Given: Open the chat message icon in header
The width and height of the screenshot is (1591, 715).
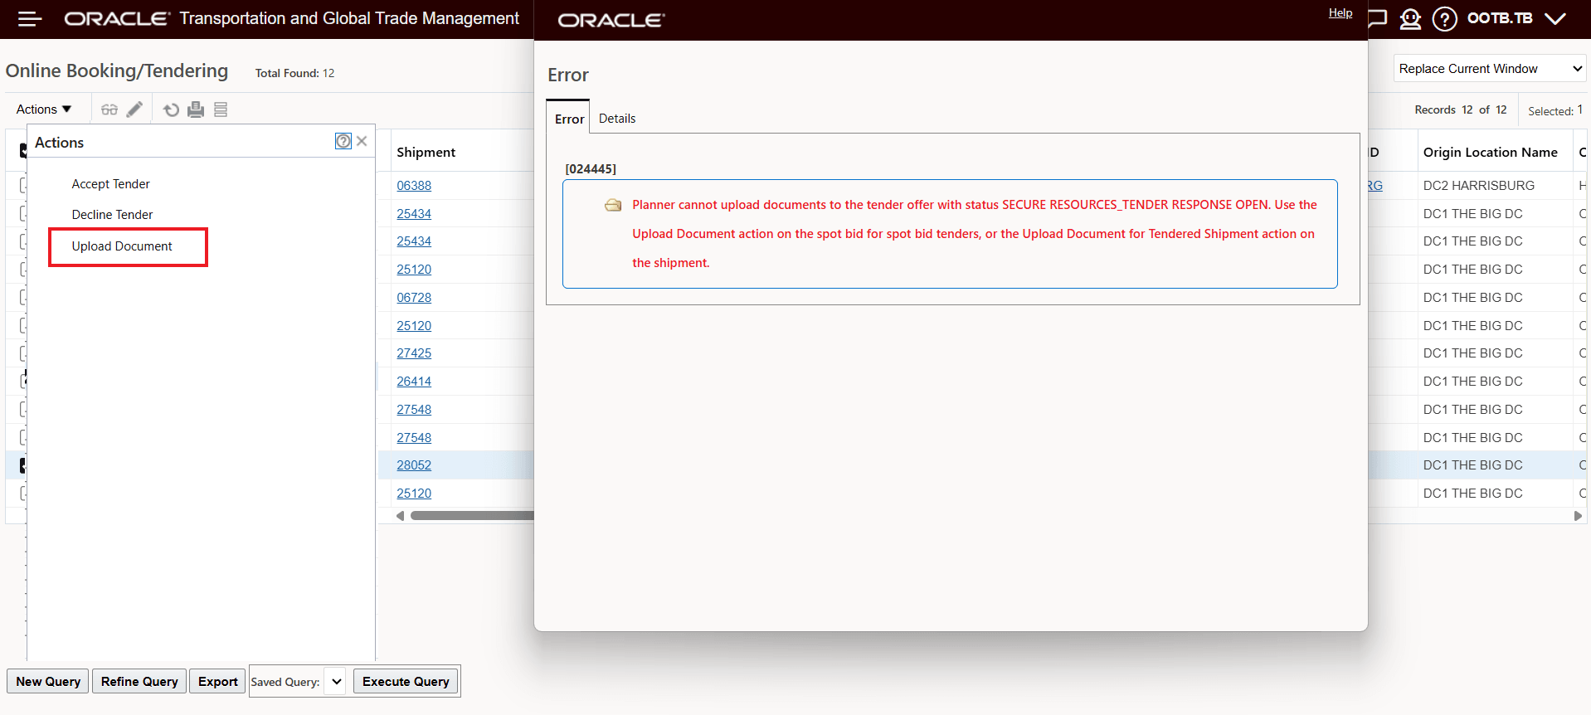Looking at the screenshot, I should (1378, 18).
